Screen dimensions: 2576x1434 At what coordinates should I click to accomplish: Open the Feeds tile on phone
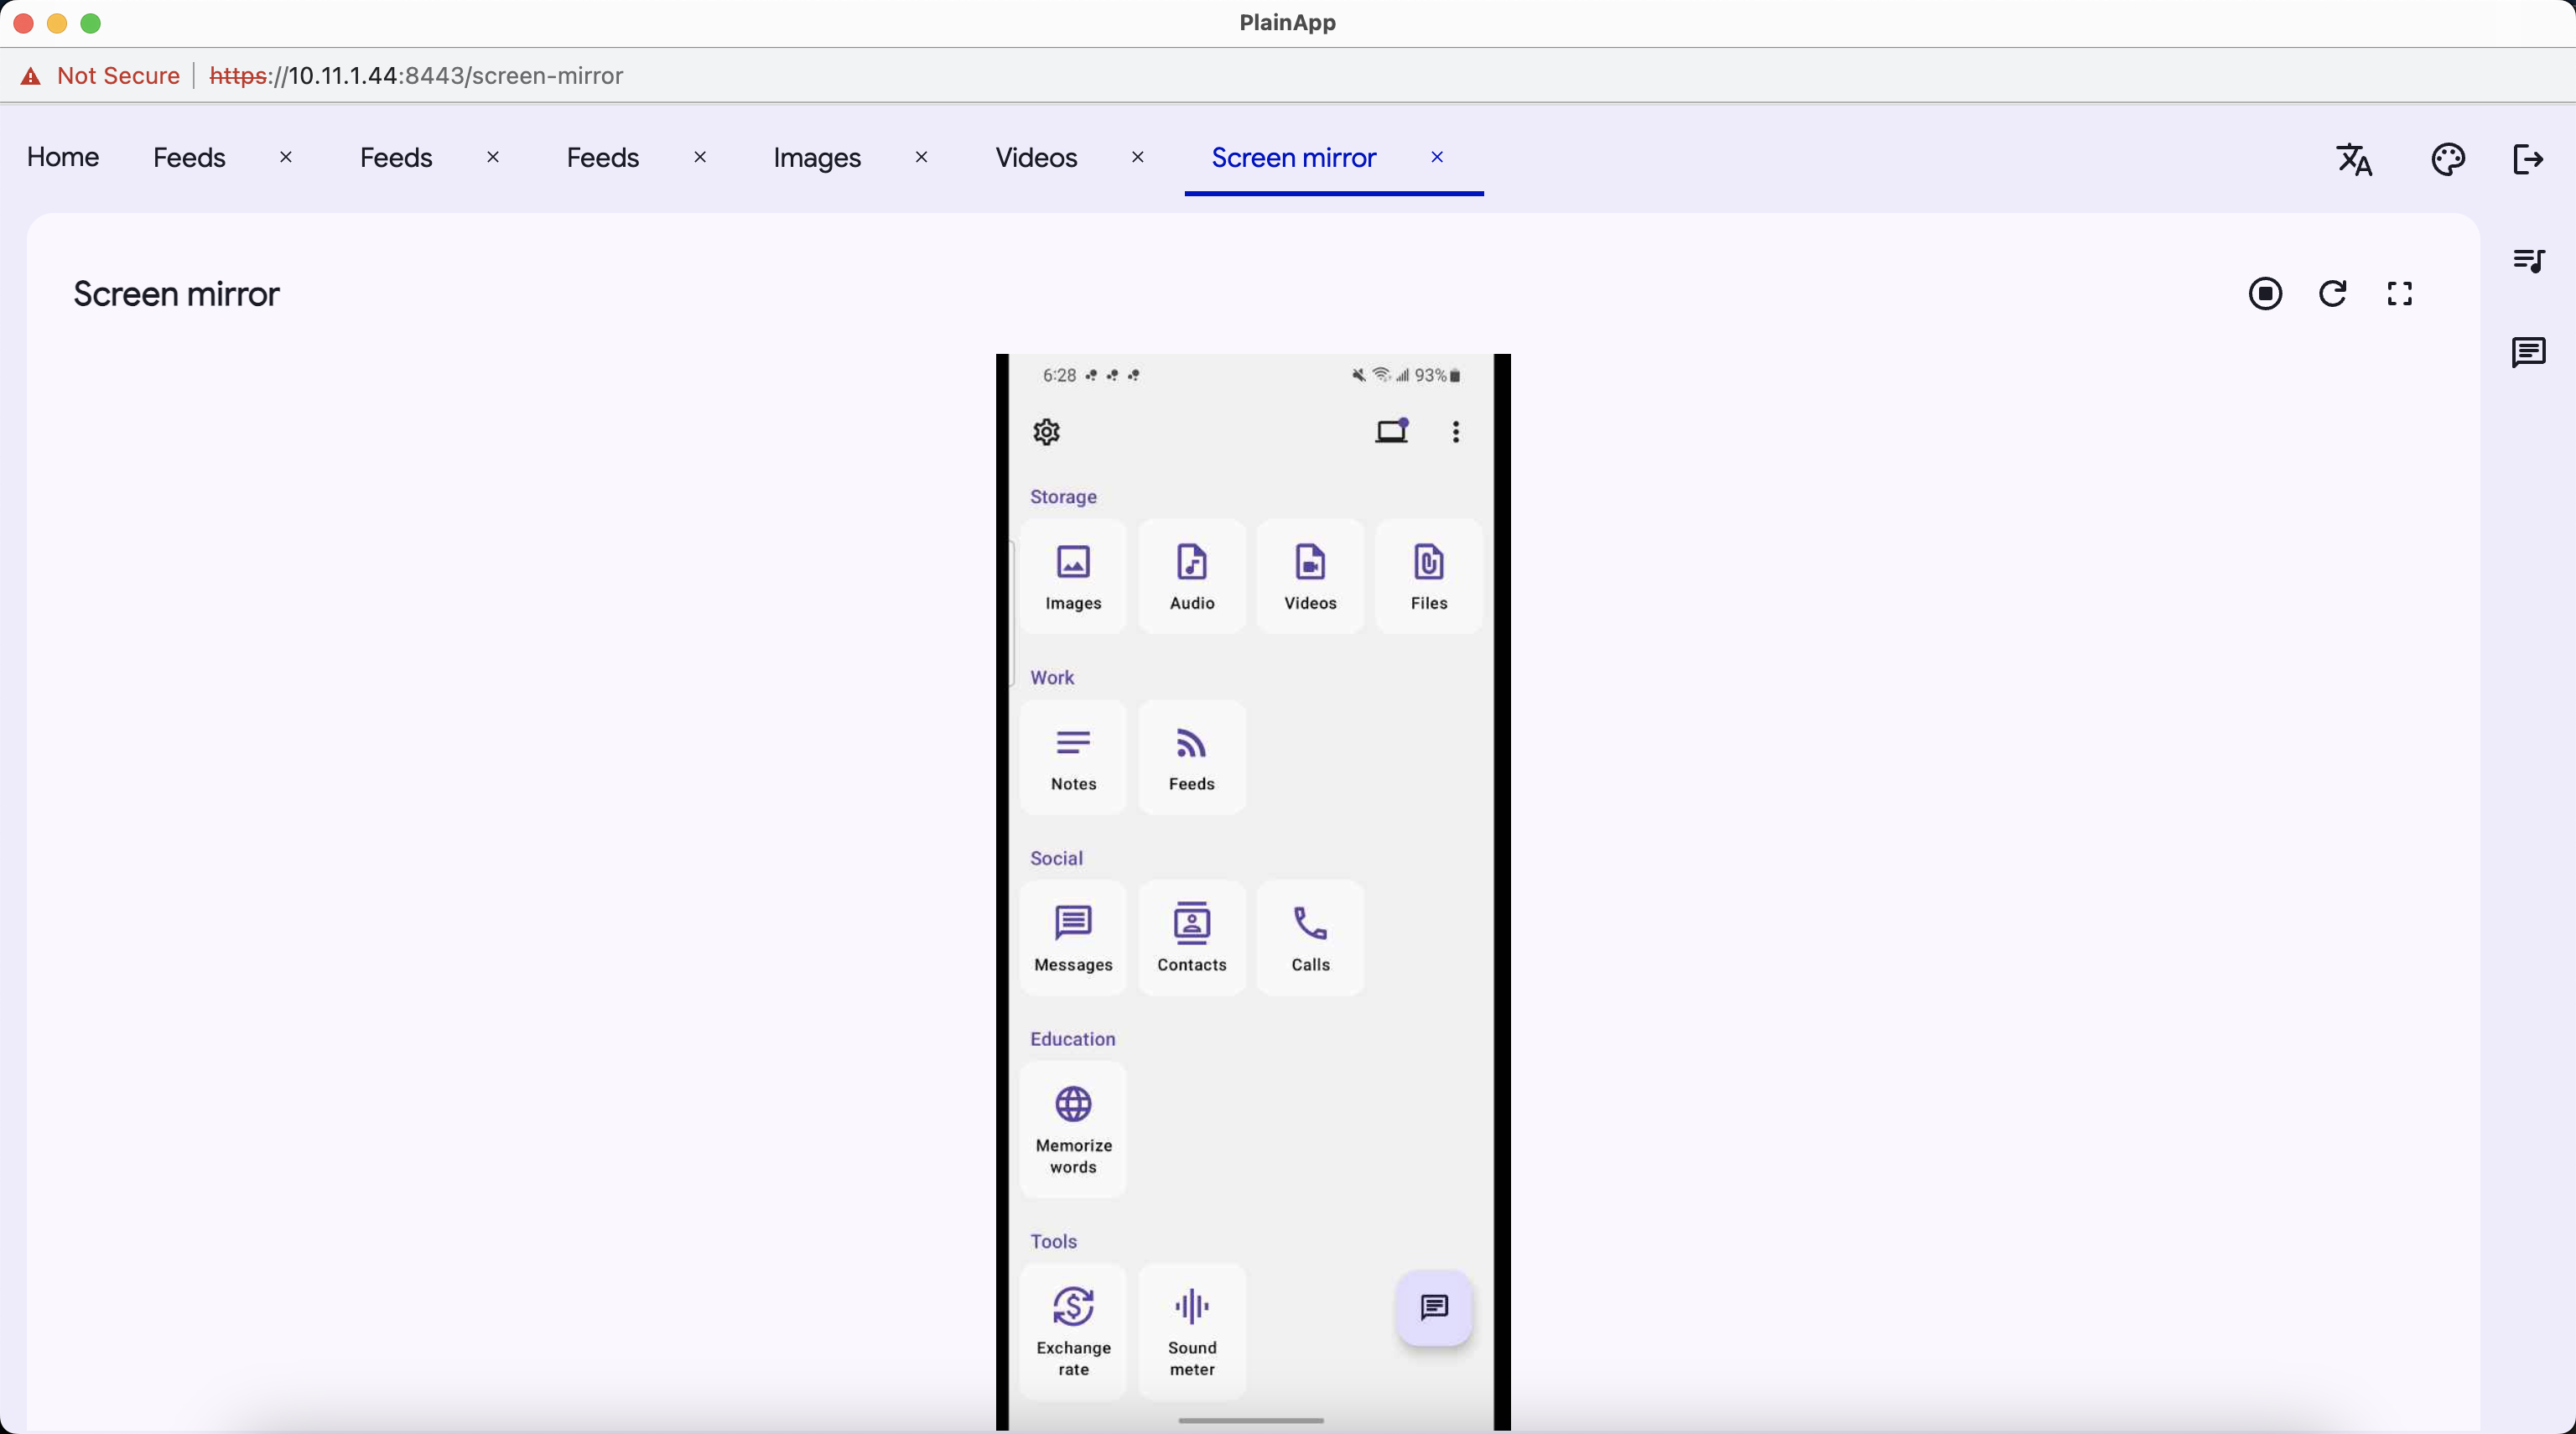point(1191,757)
